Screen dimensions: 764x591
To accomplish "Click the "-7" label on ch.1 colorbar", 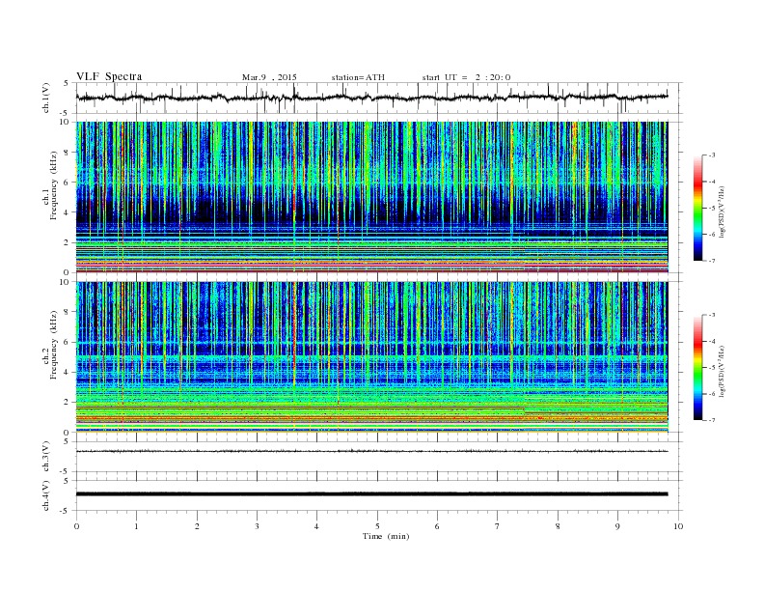I will [x=711, y=261].
